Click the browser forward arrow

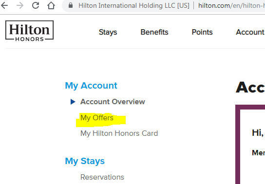click(x=20, y=5)
